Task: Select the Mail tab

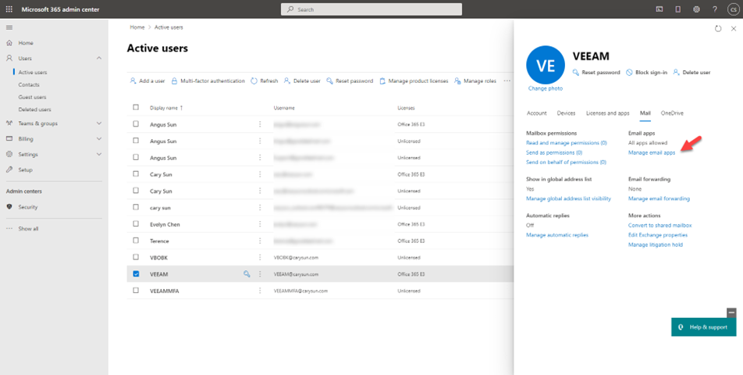Action: (645, 113)
